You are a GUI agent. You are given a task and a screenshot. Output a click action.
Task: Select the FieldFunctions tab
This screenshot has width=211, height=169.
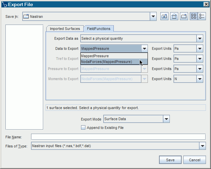pos(99,29)
